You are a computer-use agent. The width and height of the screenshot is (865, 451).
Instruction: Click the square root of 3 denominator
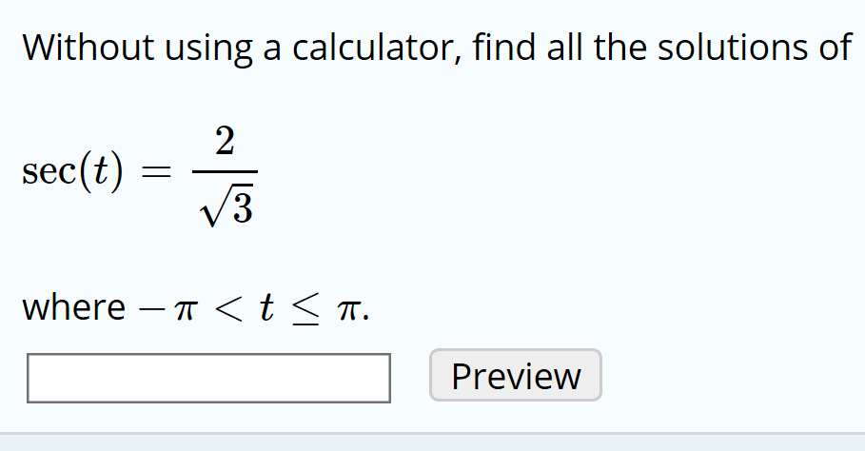click(x=226, y=206)
